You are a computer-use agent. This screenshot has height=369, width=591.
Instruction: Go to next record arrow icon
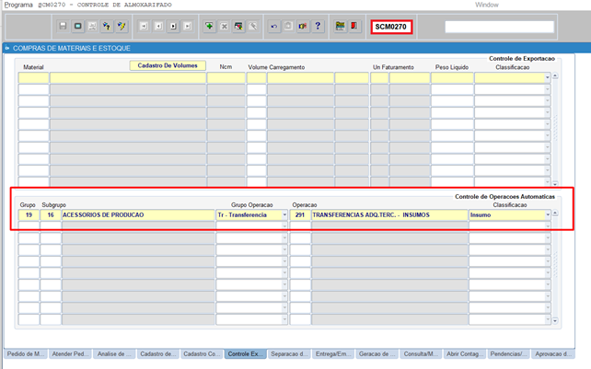coord(173,26)
